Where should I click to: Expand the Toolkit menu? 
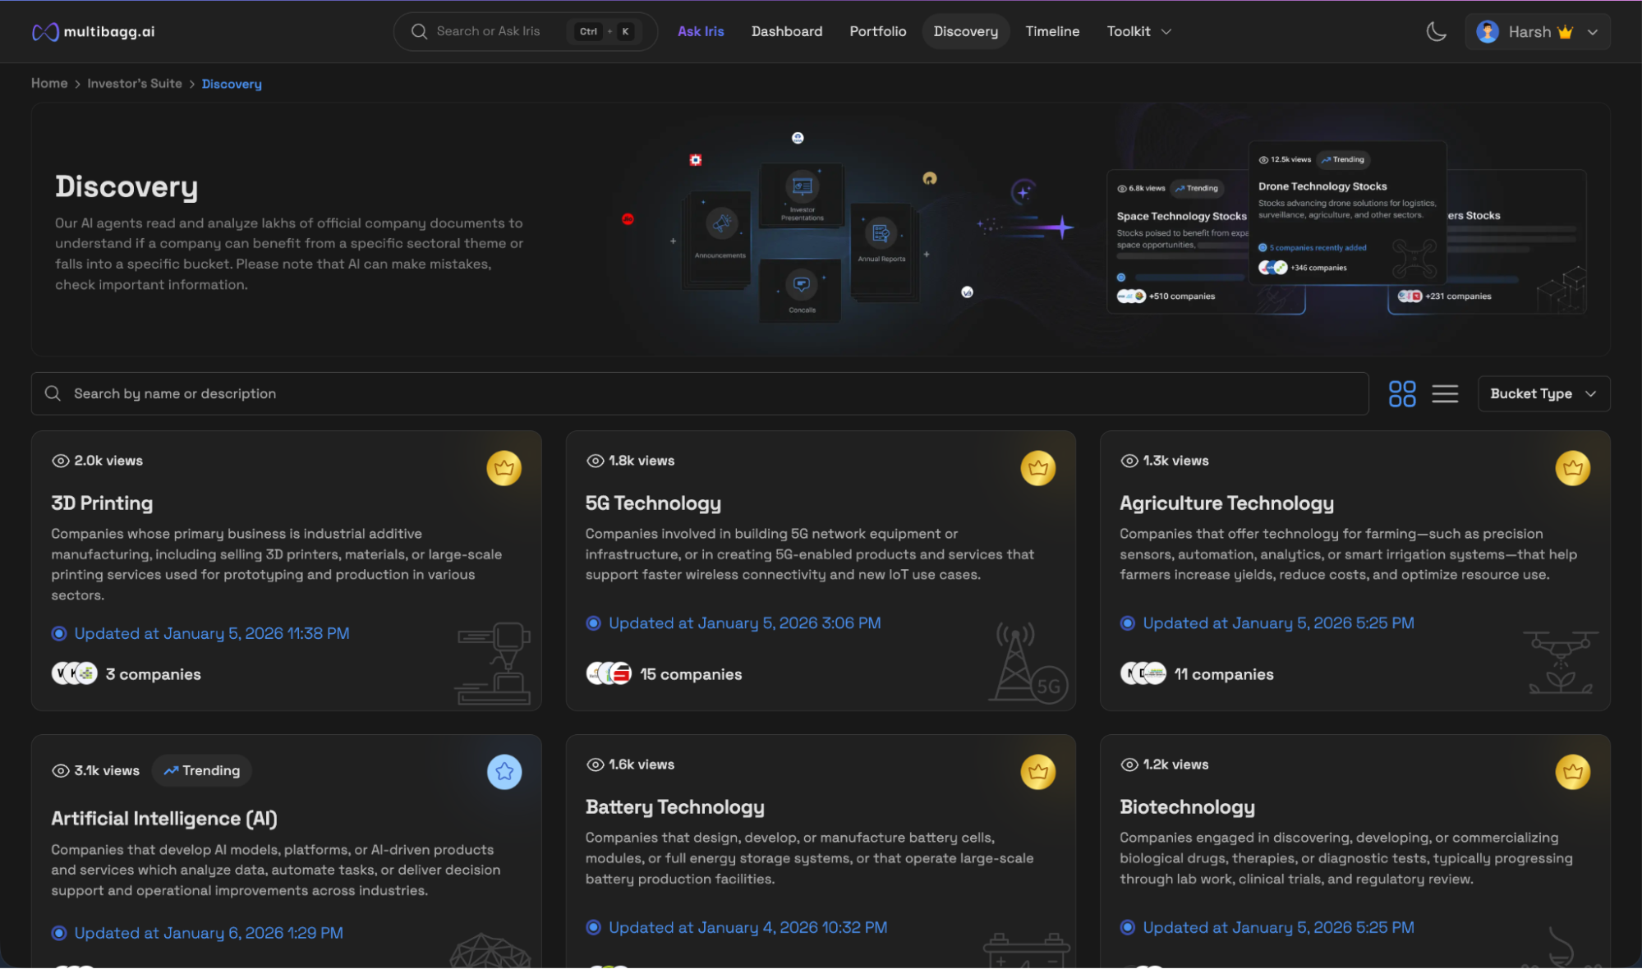pos(1138,31)
